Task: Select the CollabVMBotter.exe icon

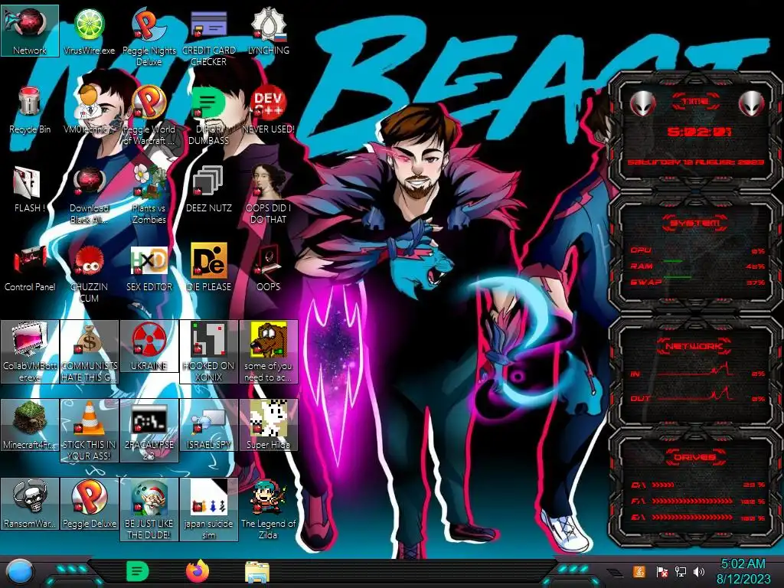Action: point(30,352)
